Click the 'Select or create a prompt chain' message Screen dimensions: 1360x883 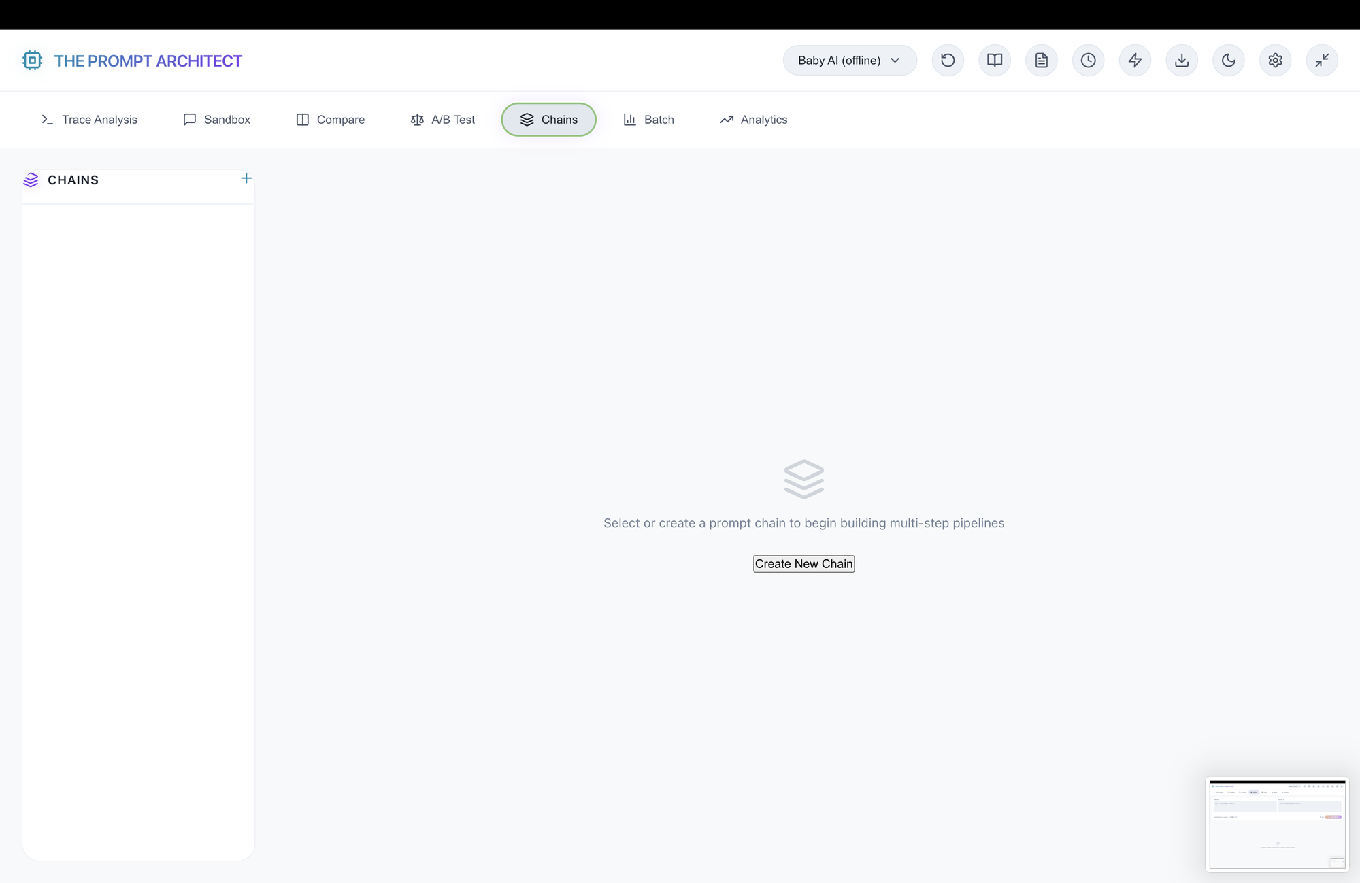click(804, 523)
